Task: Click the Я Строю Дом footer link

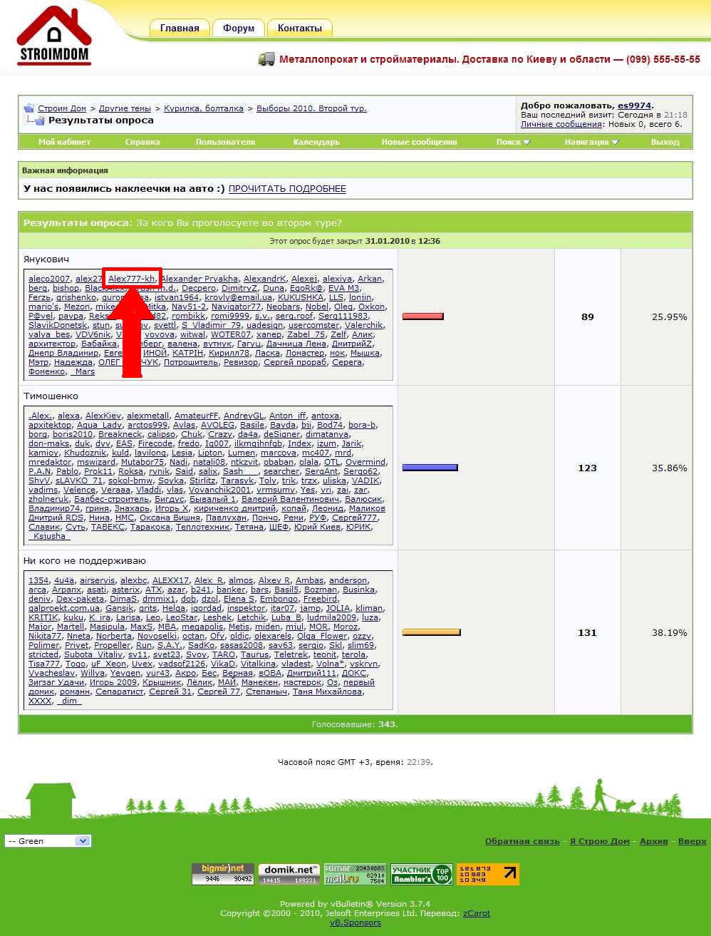Action: [599, 841]
